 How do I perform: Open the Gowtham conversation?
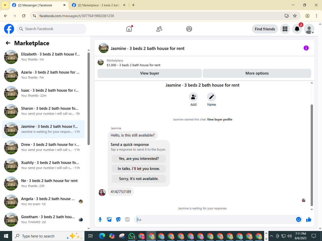(43, 220)
